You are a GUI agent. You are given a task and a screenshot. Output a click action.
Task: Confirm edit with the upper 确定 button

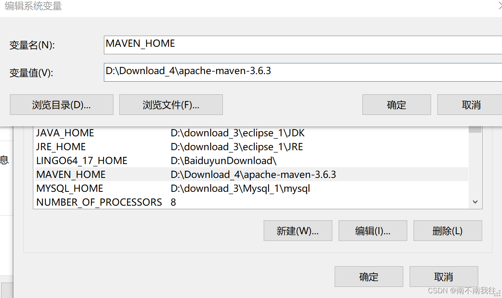[396, 105]
